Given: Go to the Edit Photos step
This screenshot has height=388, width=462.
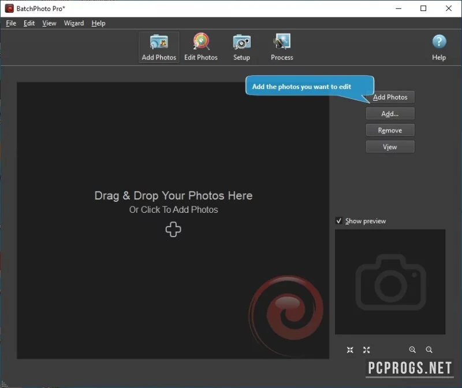Looking at the screenshot, I should (x=201, y=47).
